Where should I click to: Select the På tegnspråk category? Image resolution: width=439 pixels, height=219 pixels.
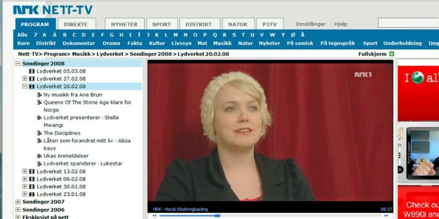[x=338, y=43]
